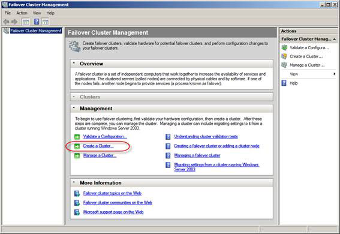Viewport: 340px width, 234px height.
Task: Open Failover cluster topics on the Web
Action: click(112, 193)
